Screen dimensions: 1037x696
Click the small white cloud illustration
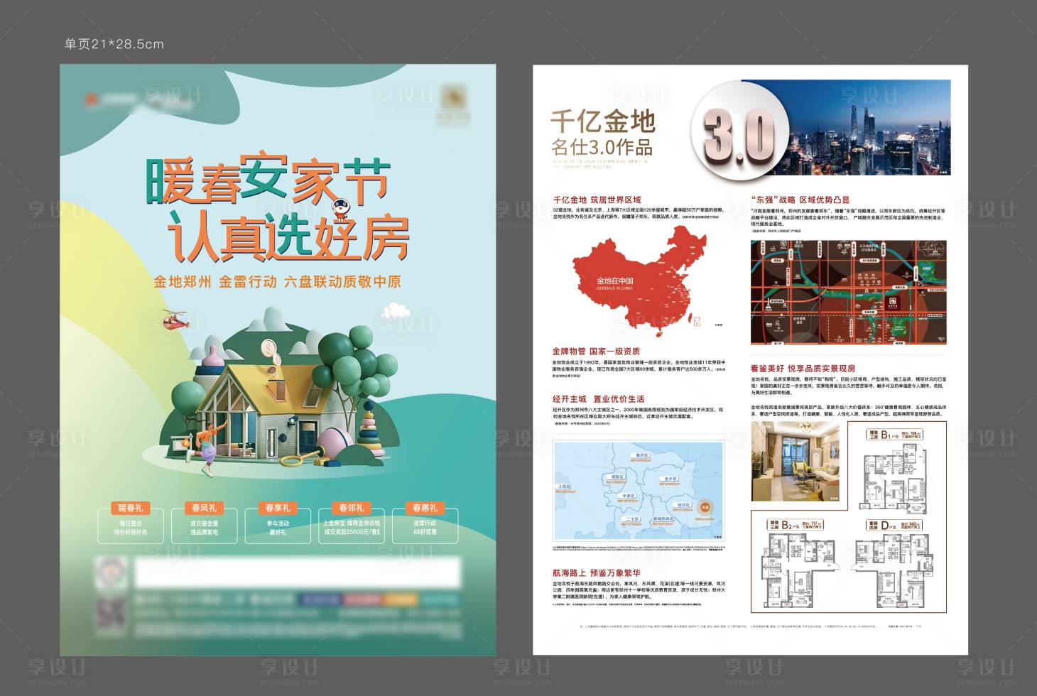[395, 310]
